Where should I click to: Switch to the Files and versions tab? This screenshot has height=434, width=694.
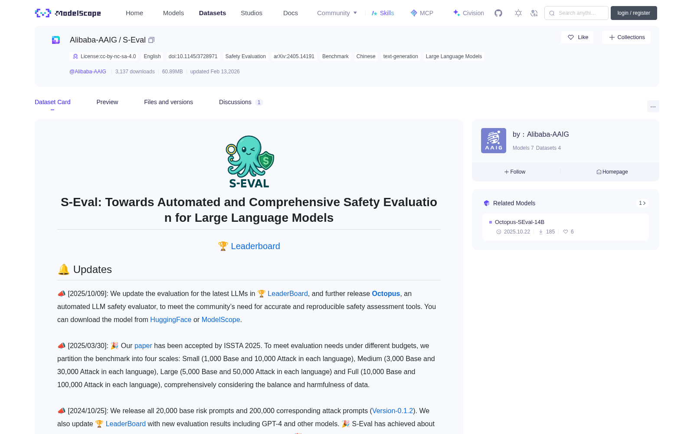coord(168,102)
